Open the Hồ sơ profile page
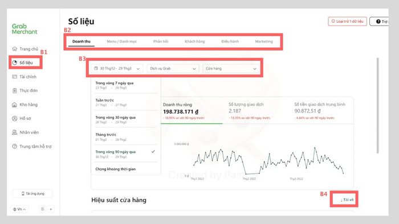Image resolution: width=399 pixels, height=224 pixels. click(x=22, y=118)
